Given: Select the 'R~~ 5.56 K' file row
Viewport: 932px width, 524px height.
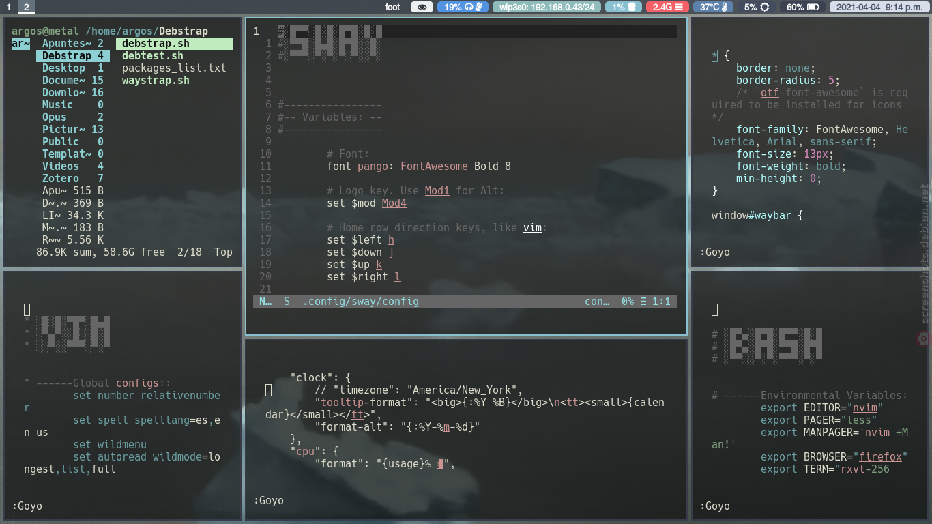Looking at the screenshot, I should [x=73, y=240].
